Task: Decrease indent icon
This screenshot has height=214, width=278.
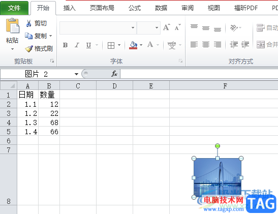Action: (234, 44)
